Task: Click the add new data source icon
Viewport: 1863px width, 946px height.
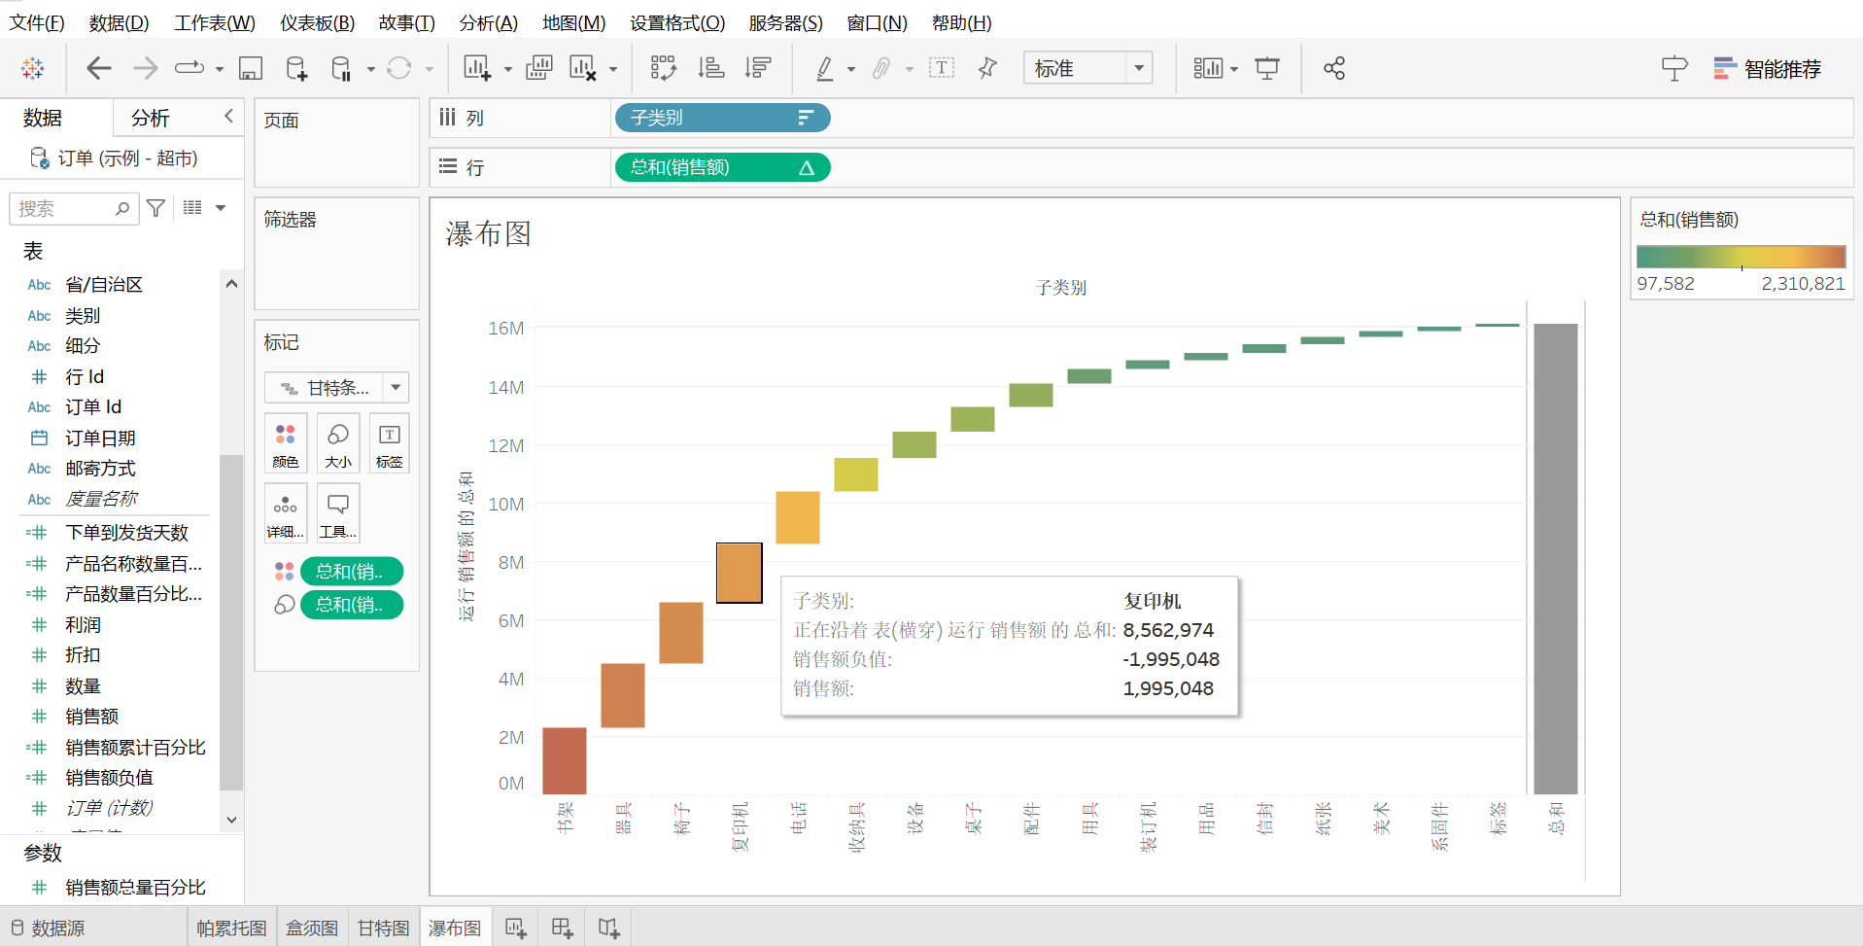Action: tap(296, 68)
